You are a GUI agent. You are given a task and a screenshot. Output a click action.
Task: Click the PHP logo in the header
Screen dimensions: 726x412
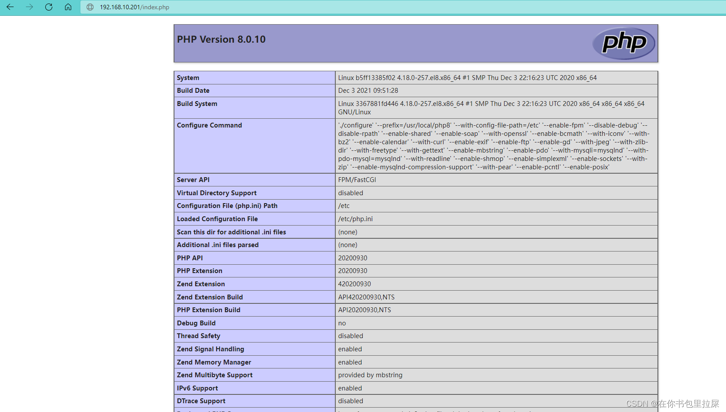click(624, 43)
